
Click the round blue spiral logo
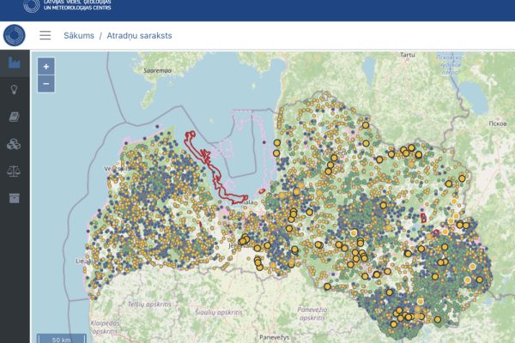[x=15, y=35]
